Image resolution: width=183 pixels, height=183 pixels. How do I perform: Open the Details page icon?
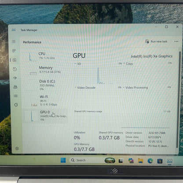(x=15, y=96)
